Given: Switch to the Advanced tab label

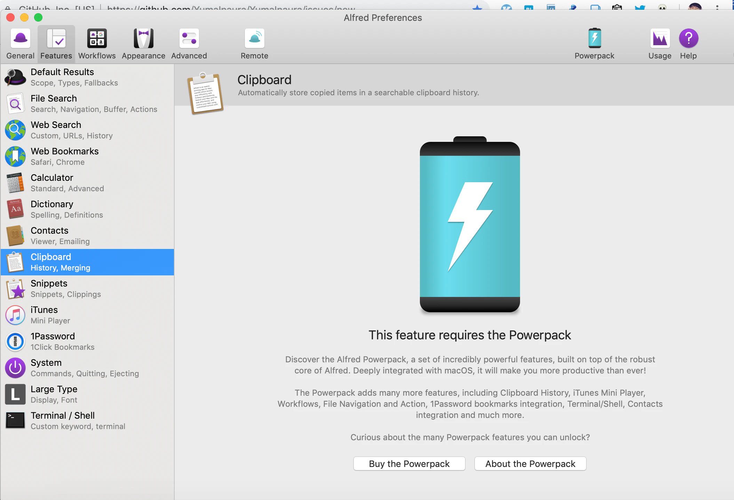Looking at the screenshot, I should 189,56.
